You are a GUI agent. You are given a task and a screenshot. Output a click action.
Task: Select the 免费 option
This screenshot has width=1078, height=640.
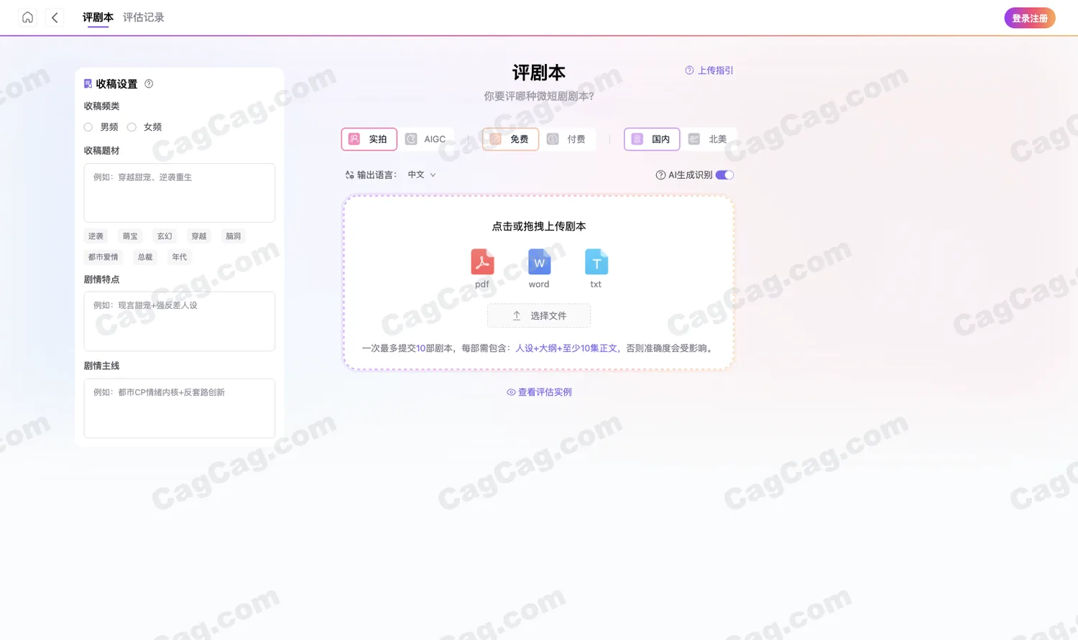(x=510, y=139)
